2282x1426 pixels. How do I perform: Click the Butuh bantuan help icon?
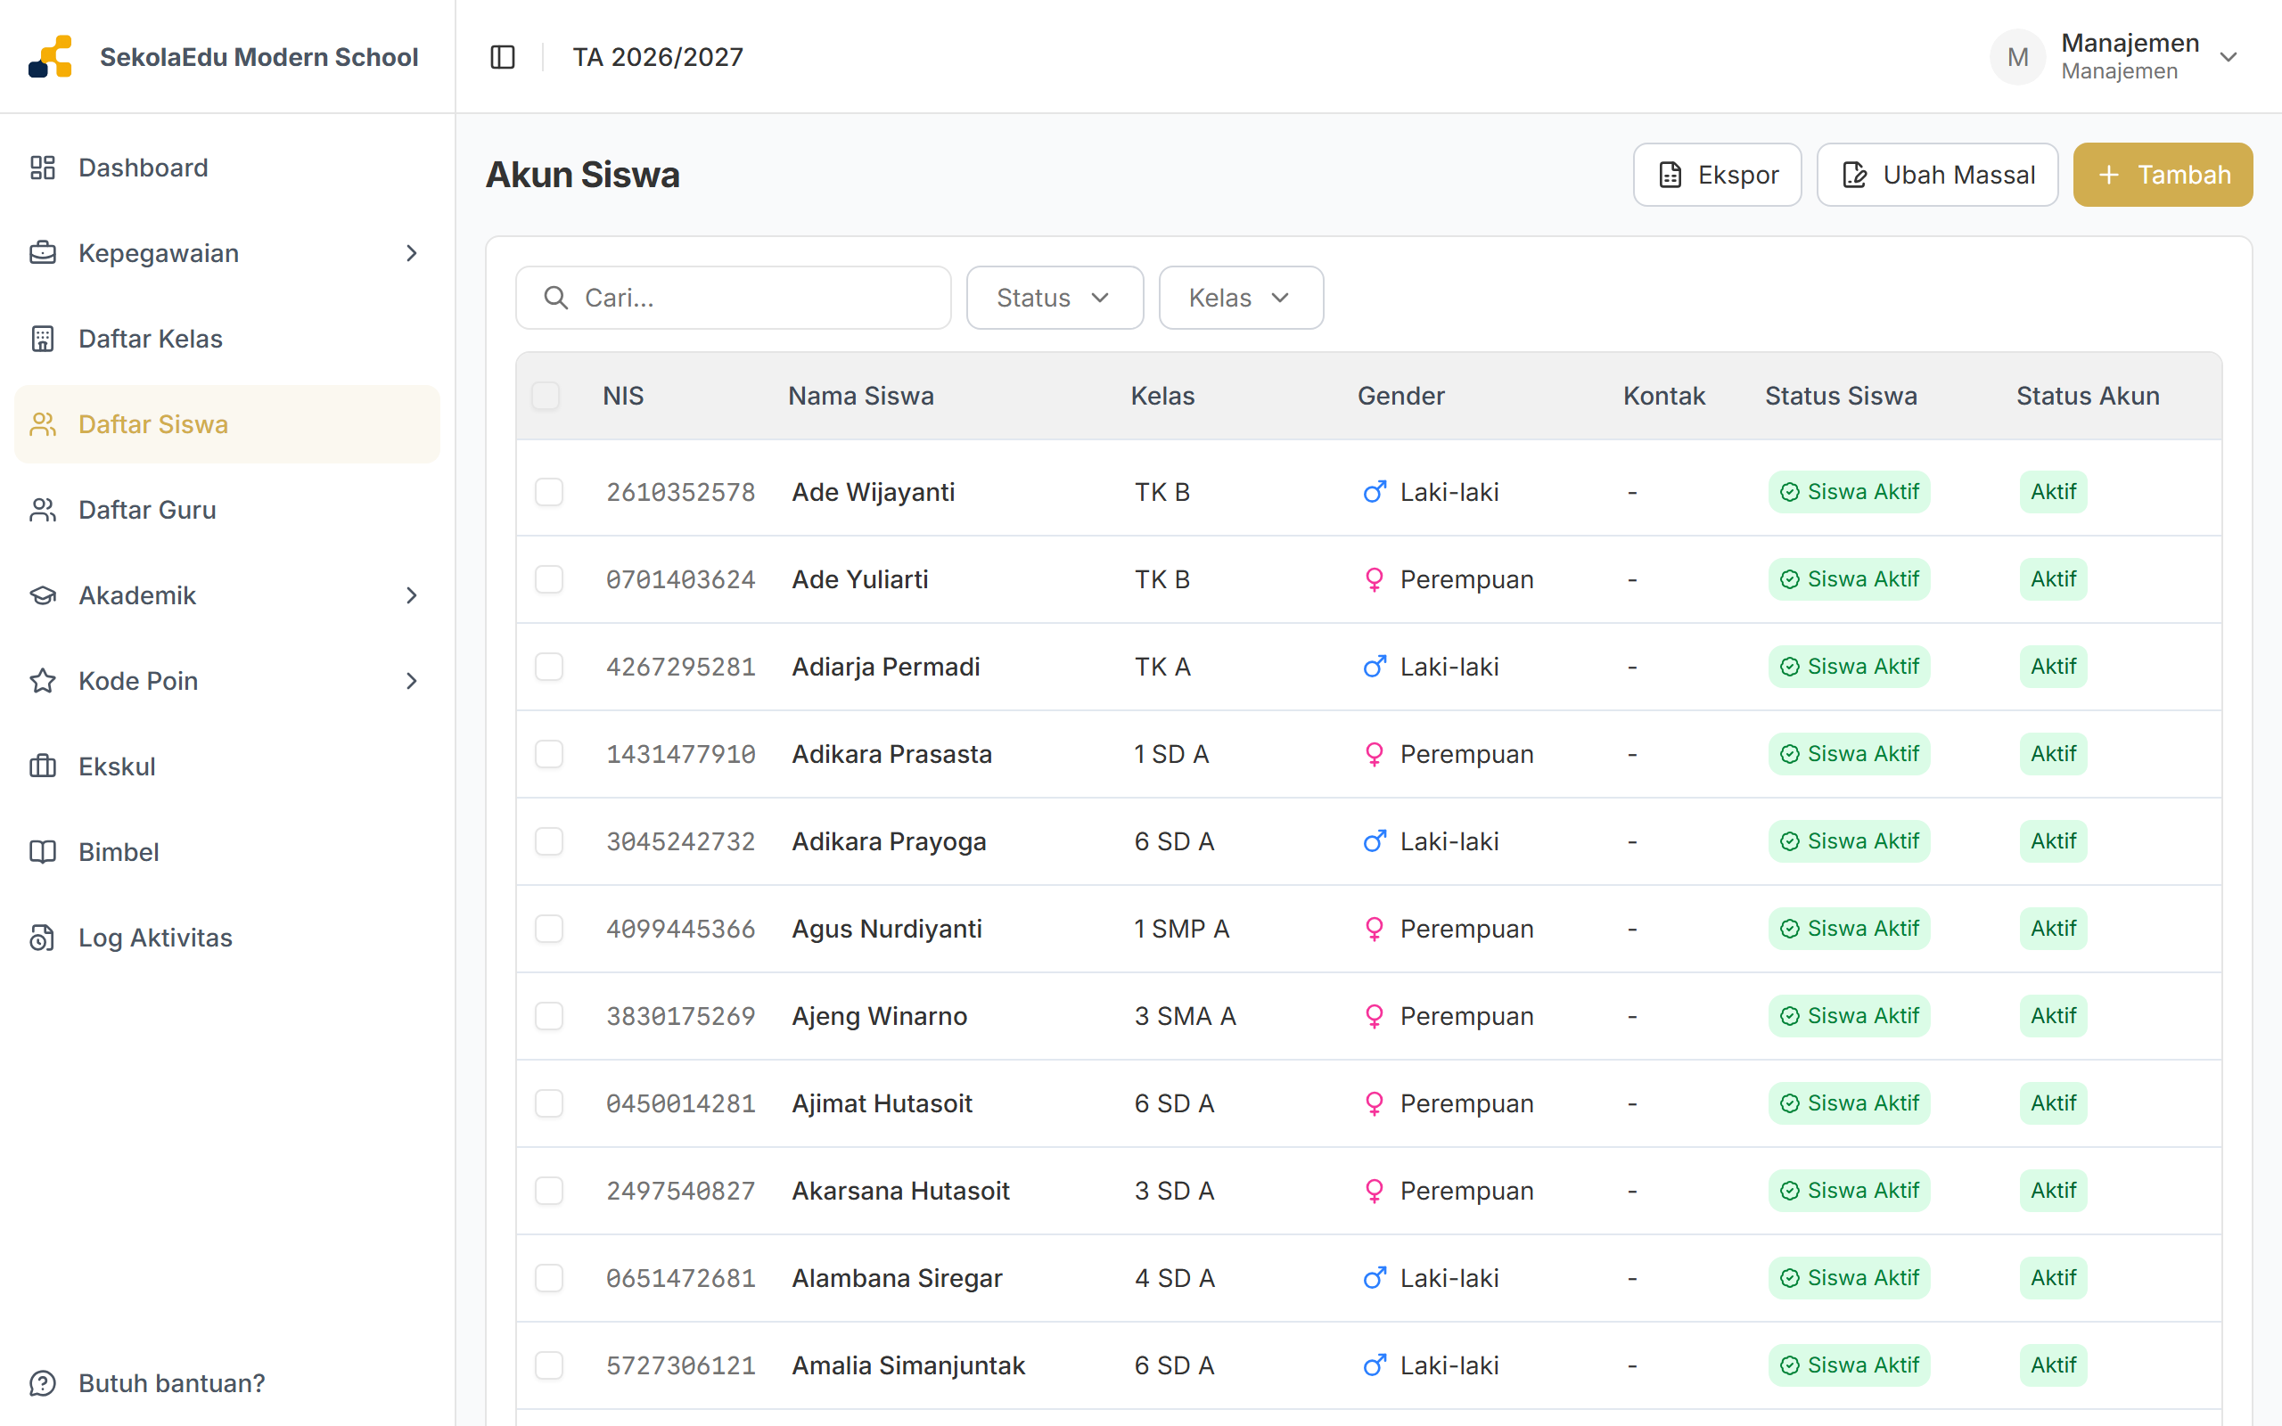pyautogui.click(x=43, y=1382)
